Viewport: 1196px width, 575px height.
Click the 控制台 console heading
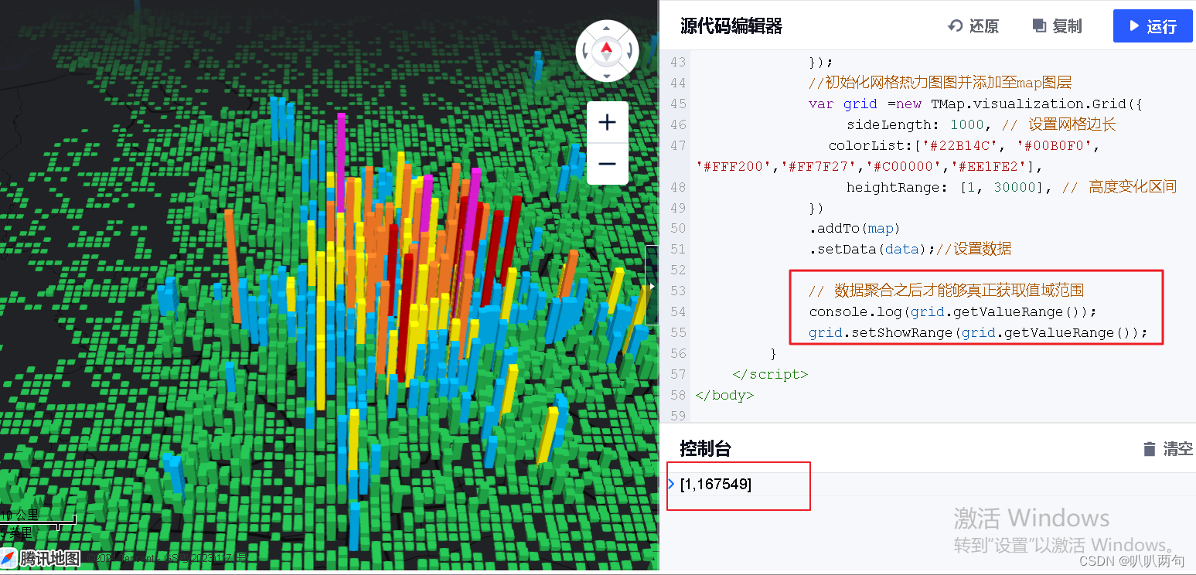click(706, 448)
